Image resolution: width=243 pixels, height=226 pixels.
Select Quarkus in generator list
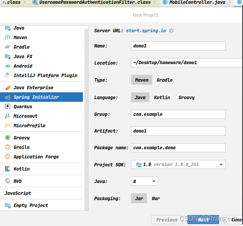tap(41, 107)
